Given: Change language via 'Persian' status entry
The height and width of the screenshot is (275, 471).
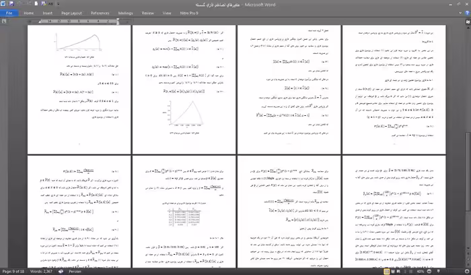Looking at the screenshot, I should tap(75, 272).
